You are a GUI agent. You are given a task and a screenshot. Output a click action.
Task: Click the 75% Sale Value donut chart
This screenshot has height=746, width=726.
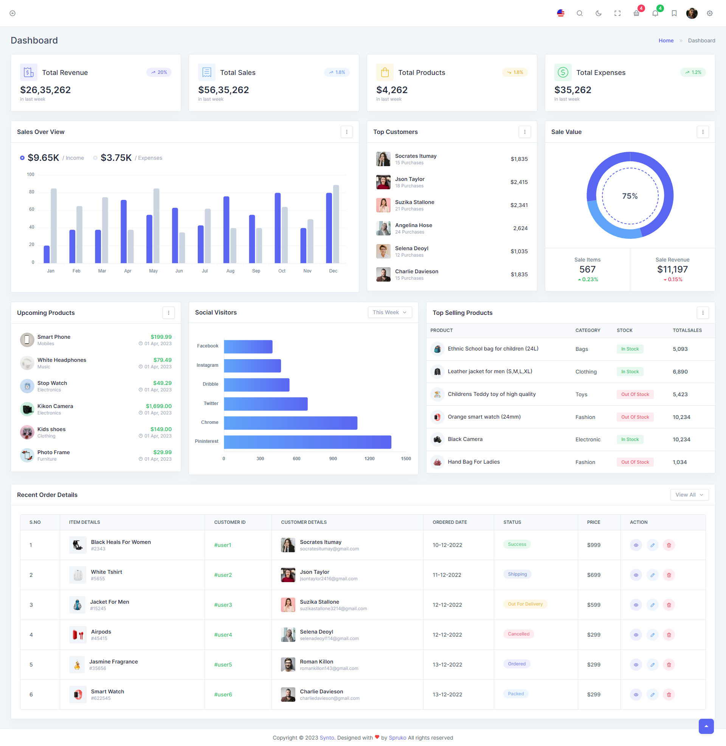point(630,196)
